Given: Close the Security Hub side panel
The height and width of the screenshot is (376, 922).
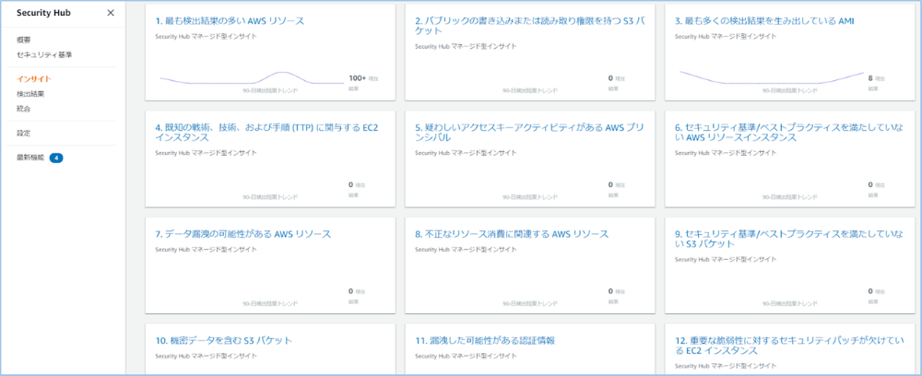Looking at the screenshot, I should (111, 13).
